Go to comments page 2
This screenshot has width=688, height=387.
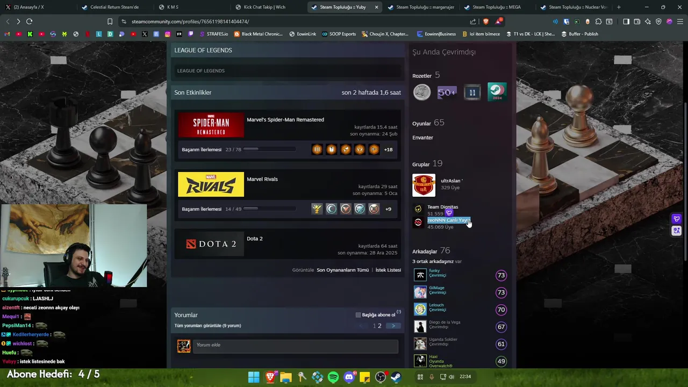(379, 326)
